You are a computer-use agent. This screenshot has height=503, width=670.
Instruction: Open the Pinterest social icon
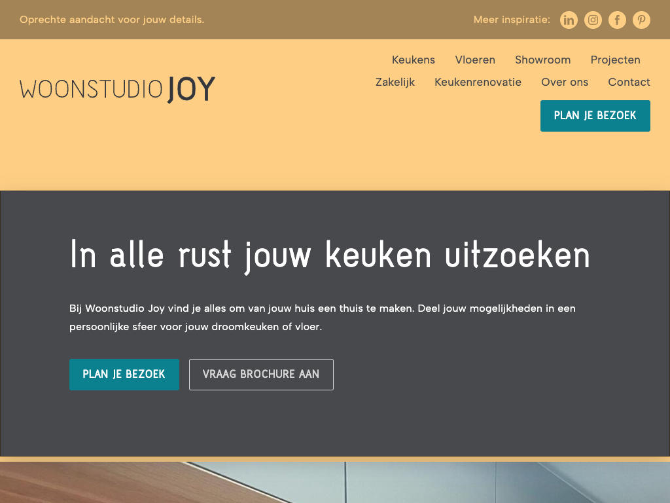tap(641, 20)
